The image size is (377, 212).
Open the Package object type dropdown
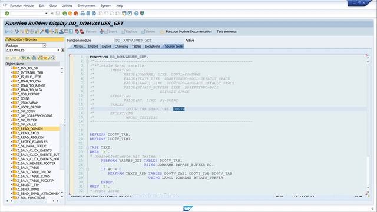[x=44, y=45]
